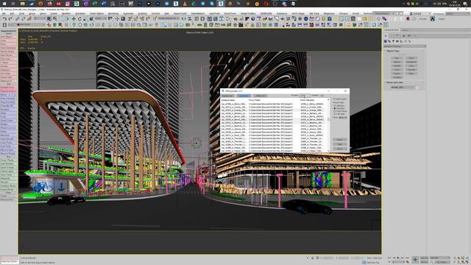Open the reference coordinate system dropdown

pos(101,18)
